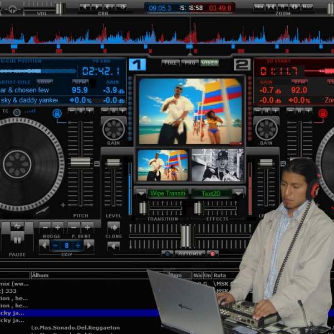Click the blue button left of AUTOMIX

point(167,254)
